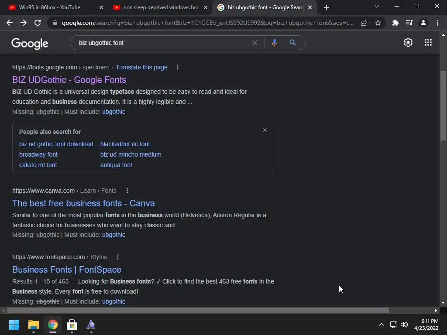Open the Chrome three-dot menu

(437, 23)
